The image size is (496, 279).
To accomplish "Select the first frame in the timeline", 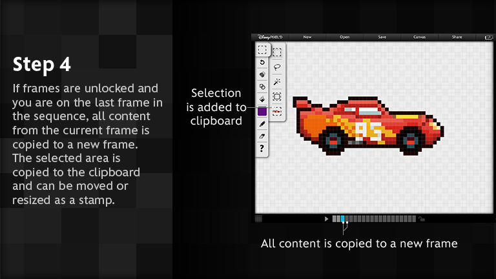I will pyautogui.click(x=335, y=218).
